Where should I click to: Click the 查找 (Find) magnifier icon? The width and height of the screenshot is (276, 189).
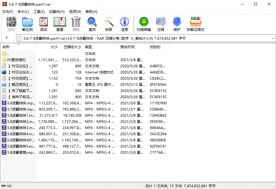(x=92, y=23)
